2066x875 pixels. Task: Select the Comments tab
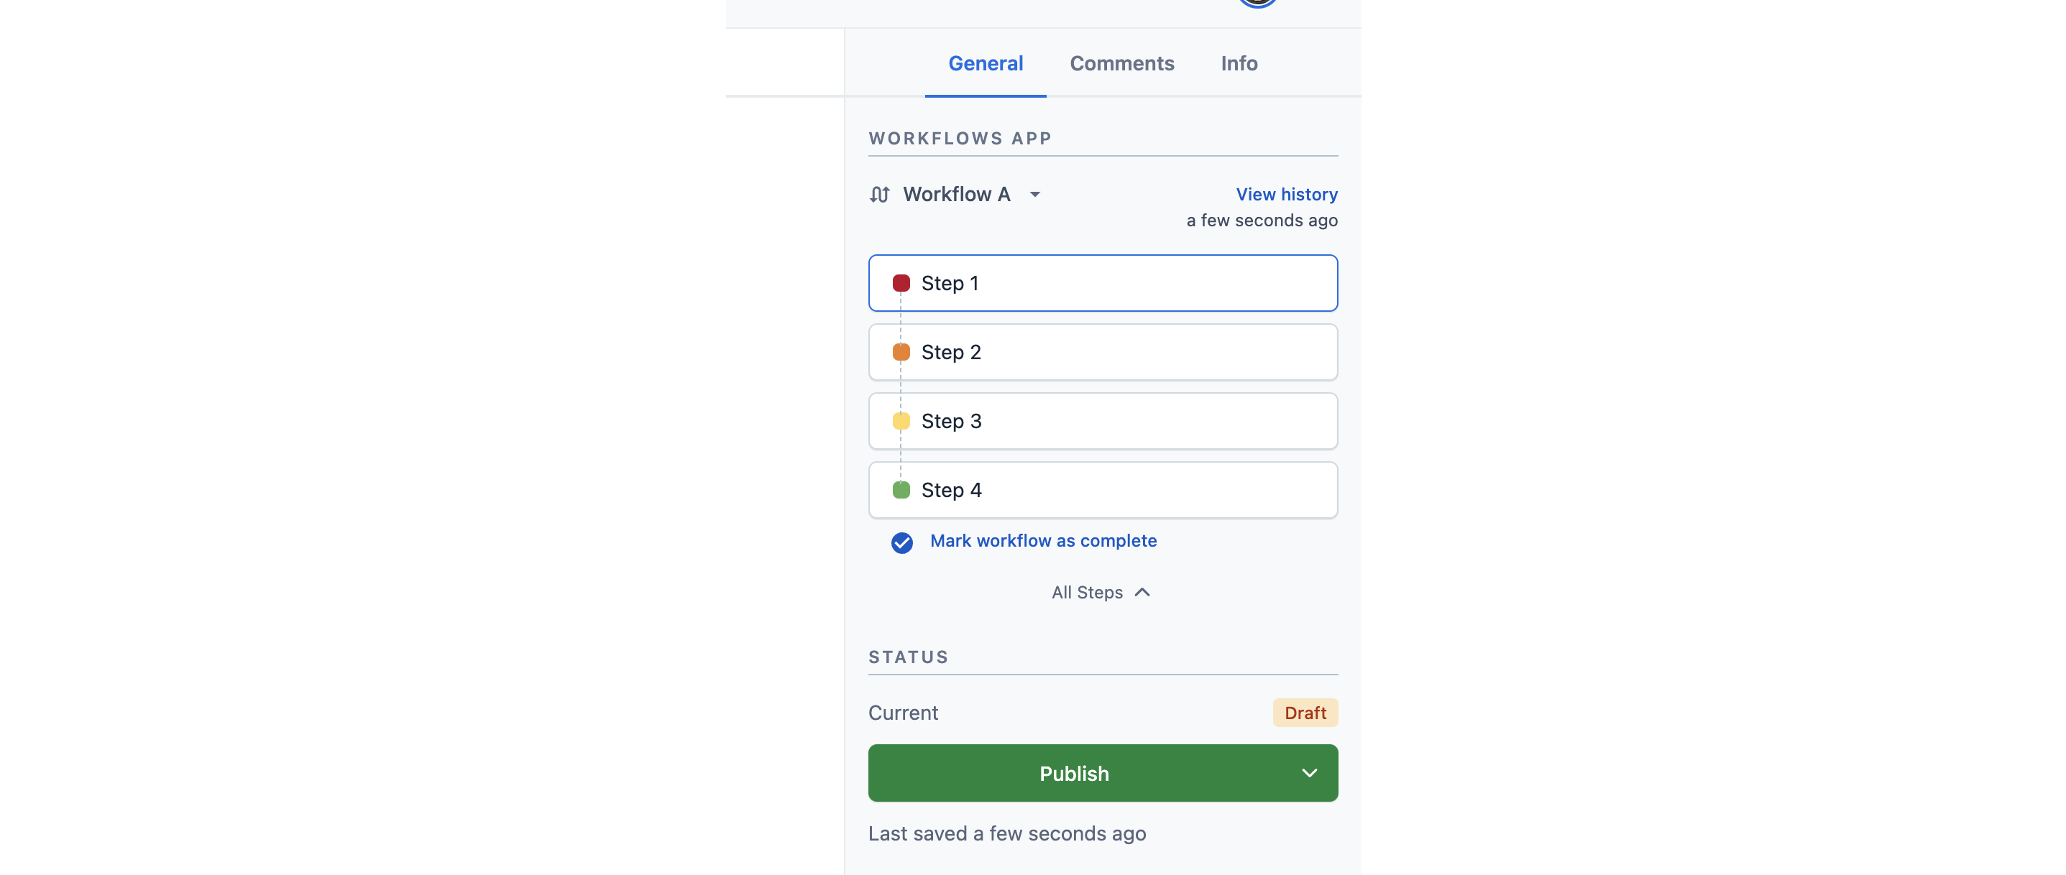1121,62
